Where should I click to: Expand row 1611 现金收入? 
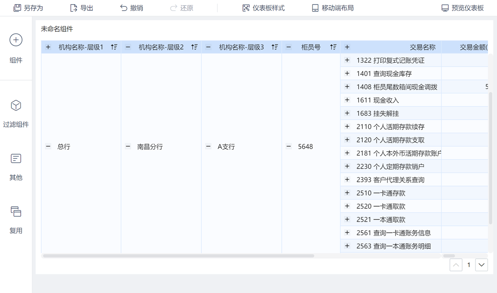(347, 100)
